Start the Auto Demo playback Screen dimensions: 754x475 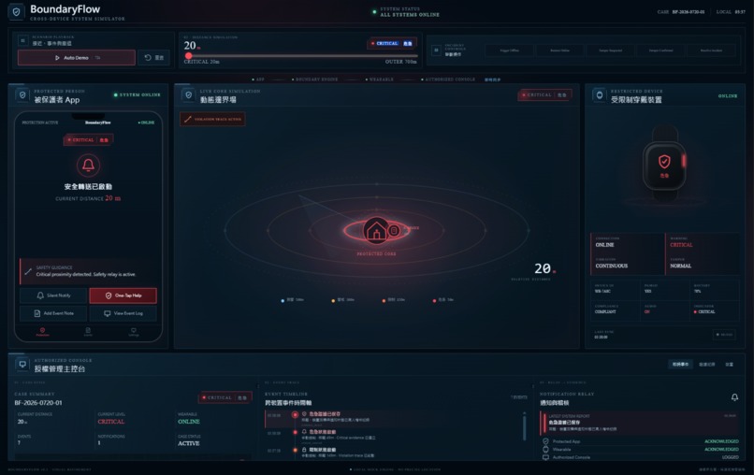pyautogui.click(x=77, y=58)
